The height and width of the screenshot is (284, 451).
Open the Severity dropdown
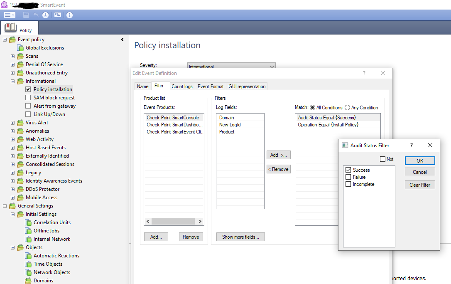click(x=272, y=67)
